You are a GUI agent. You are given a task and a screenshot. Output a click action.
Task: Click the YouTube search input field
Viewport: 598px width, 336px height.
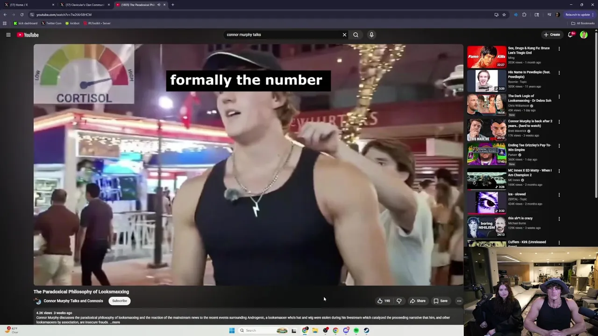coord(283,35)
